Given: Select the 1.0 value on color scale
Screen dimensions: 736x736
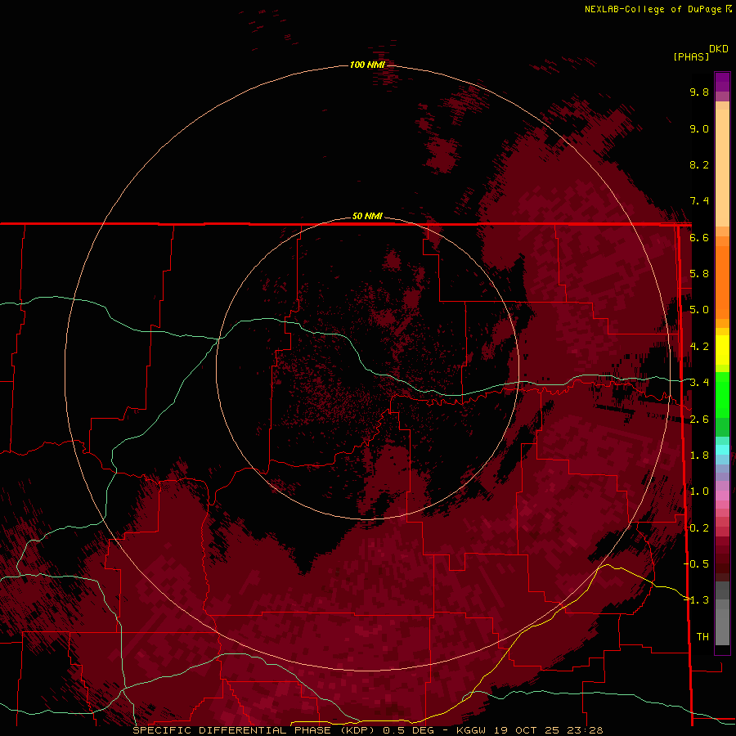Looking at the screenshot, I should (x=699, y=491).
